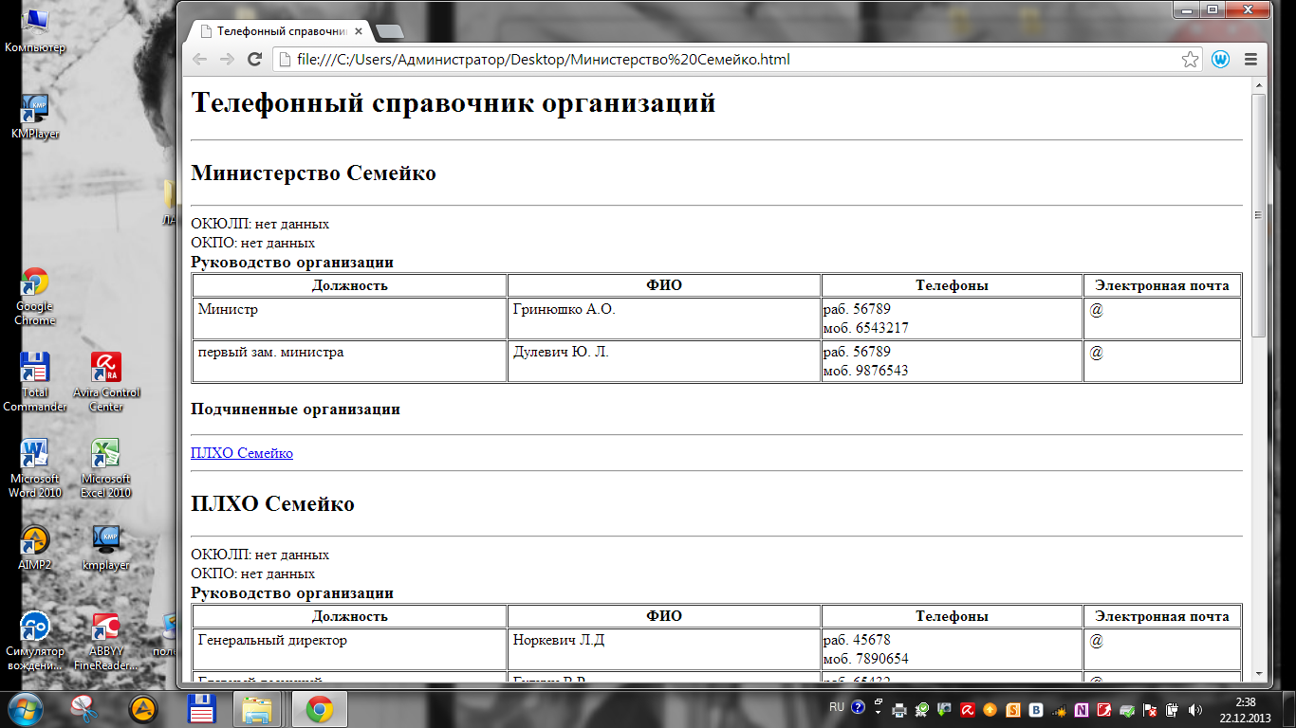This screenshot has width=1296, height=728.
Task: Click the printer tray icon
Action: coord(899,710)
